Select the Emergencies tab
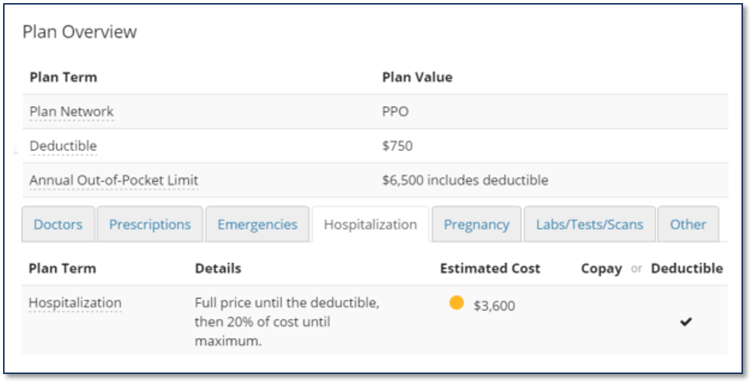753x384 pixels. pos(257,225)
